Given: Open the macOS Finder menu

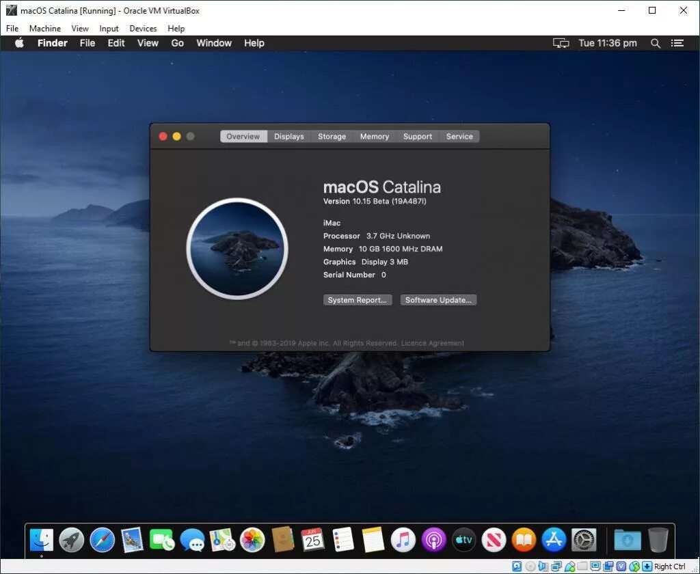Looking at the screenshot, I should point(52,43).
